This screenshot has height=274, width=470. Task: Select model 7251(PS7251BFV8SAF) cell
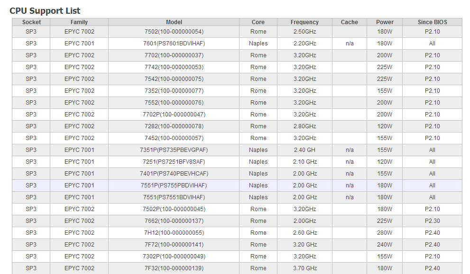pos(174,161)
